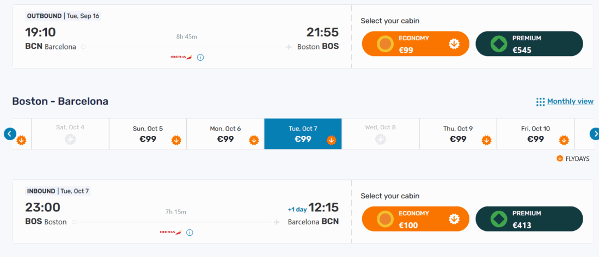Choose inbound Premium cabin for €413
599x257 pixels.
pyautogui.click(x=529, y=219)
